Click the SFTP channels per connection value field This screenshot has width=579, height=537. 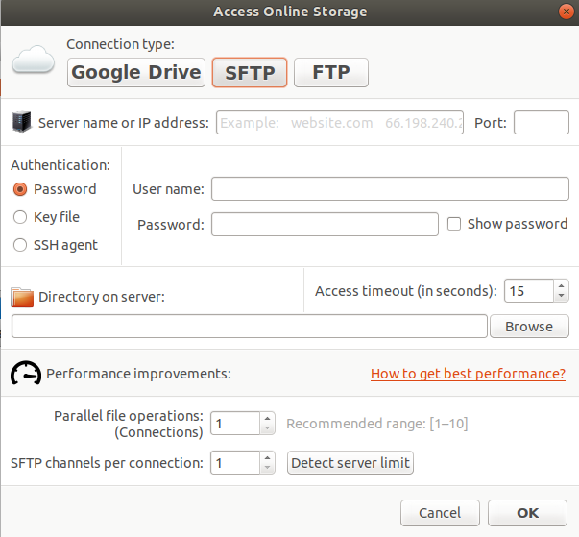coord(235,463)
